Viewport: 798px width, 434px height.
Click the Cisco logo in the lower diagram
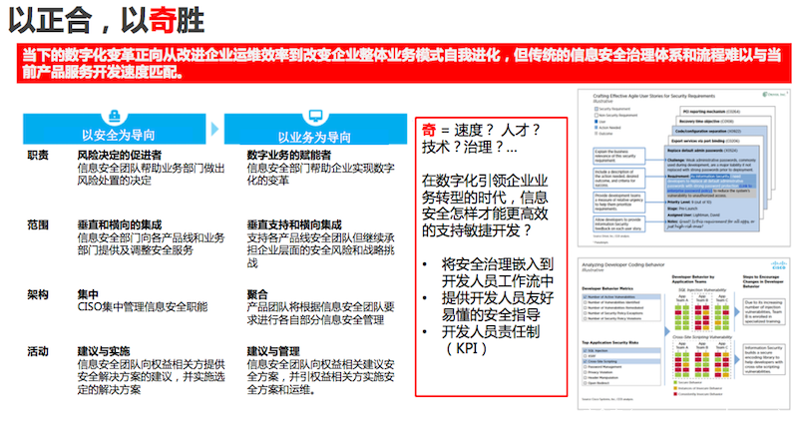coord(778,265)
